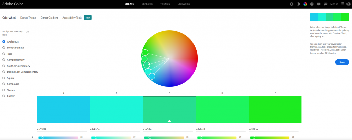Open the color wheel icon in the header
The height and width of the screenshot is (140, 352).
click(305, 4)
